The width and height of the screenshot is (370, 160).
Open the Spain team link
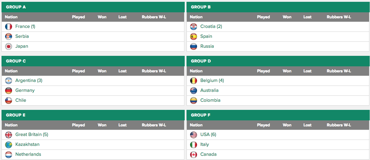(x=206, y=36)
